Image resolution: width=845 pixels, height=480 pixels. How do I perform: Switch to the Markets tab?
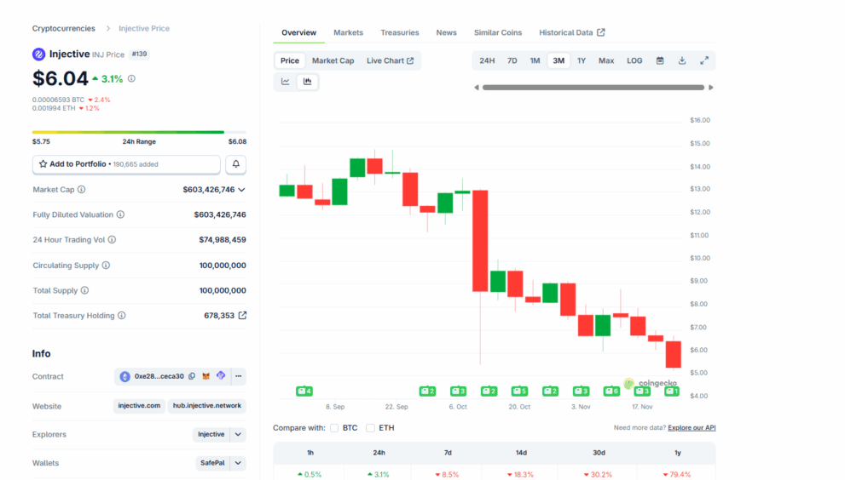348,32
